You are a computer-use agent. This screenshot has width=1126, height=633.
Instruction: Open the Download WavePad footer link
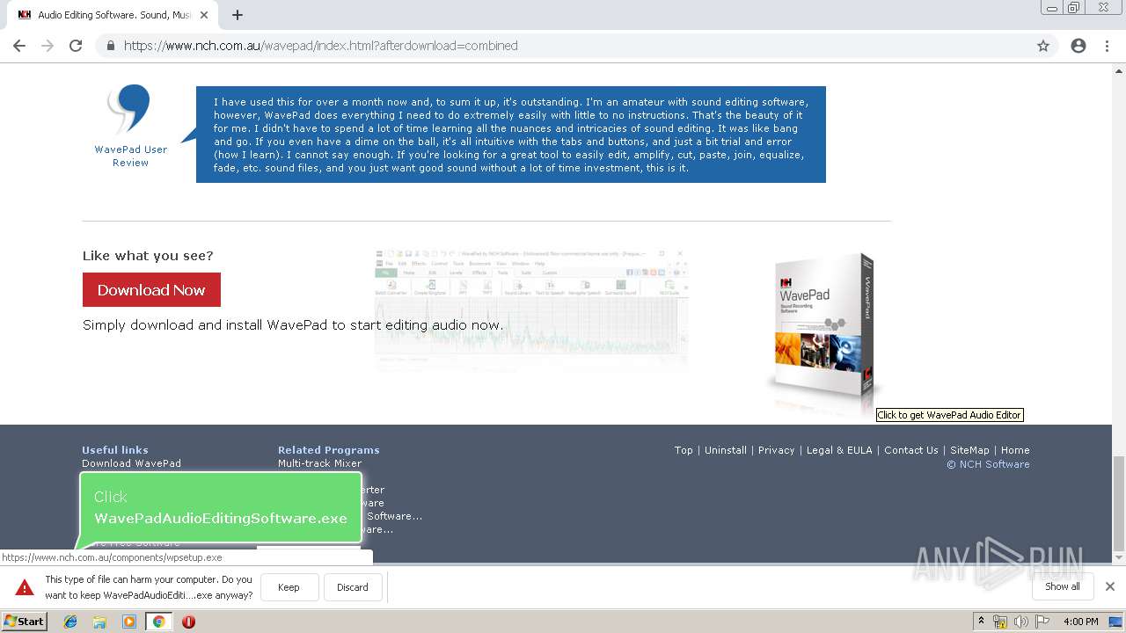131,463
